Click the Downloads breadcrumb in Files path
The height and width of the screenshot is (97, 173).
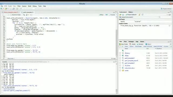pyautogui.click(x=138, y=46)
